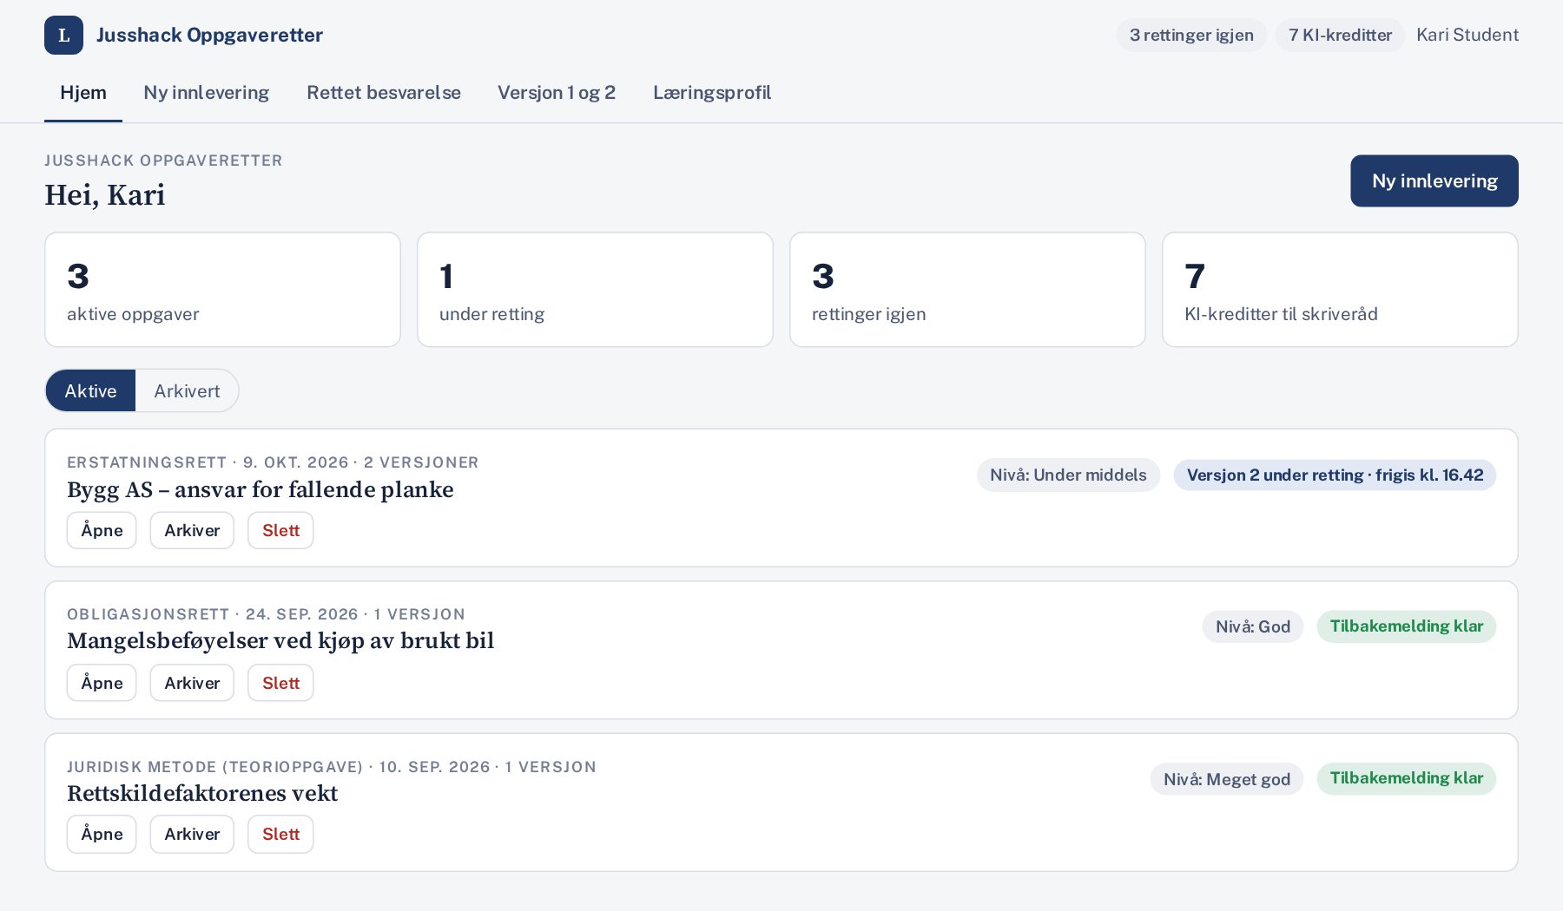Click Rettskildefaktorenes vekt's "Tilbakemelding klar" badge
This screenshot has width=1563, height=911.
pyautogui.click(x=1407, y=778)
